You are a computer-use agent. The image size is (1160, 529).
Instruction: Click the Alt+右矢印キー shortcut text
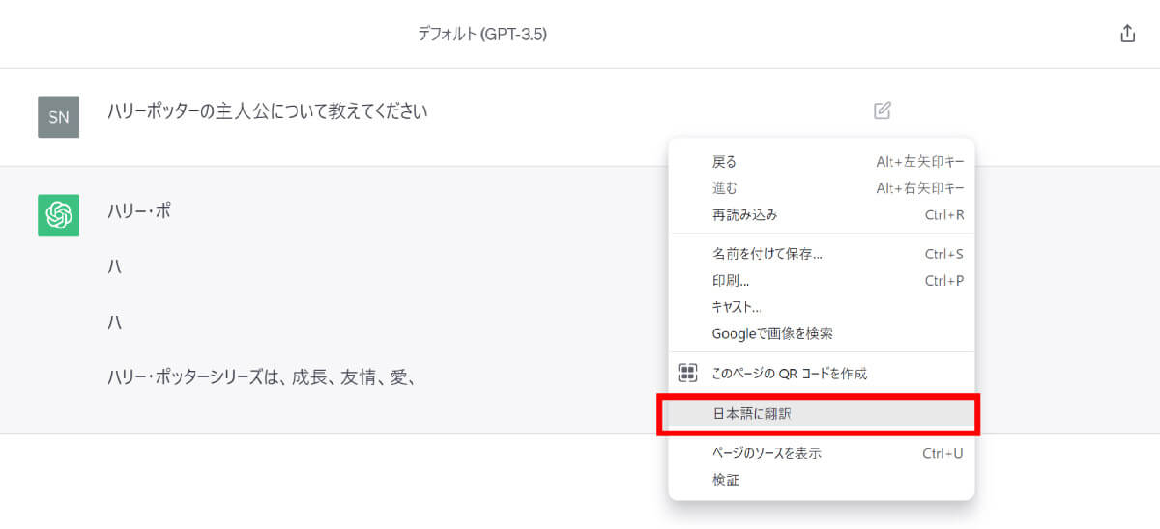920,188
